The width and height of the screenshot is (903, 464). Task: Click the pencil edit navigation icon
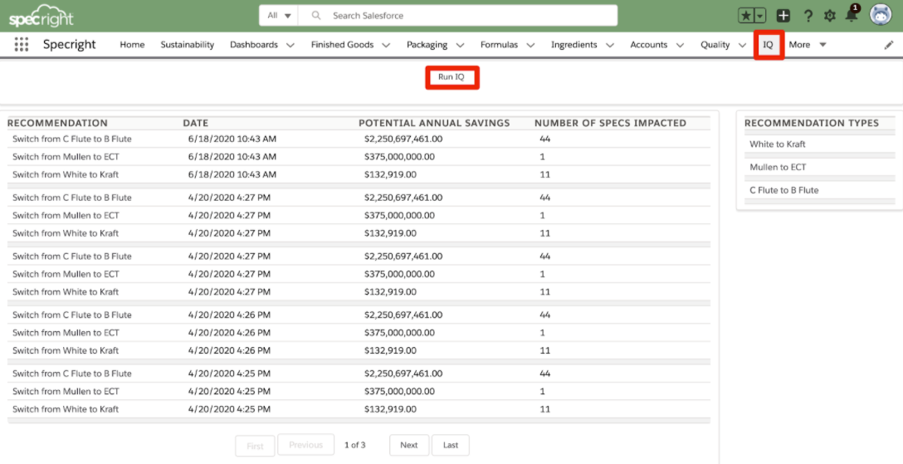(x=889, y=45)
